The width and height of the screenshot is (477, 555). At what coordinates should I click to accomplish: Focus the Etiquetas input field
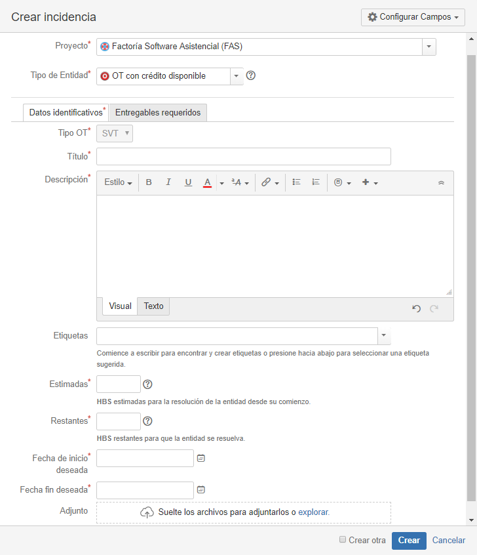pos(237,336)
